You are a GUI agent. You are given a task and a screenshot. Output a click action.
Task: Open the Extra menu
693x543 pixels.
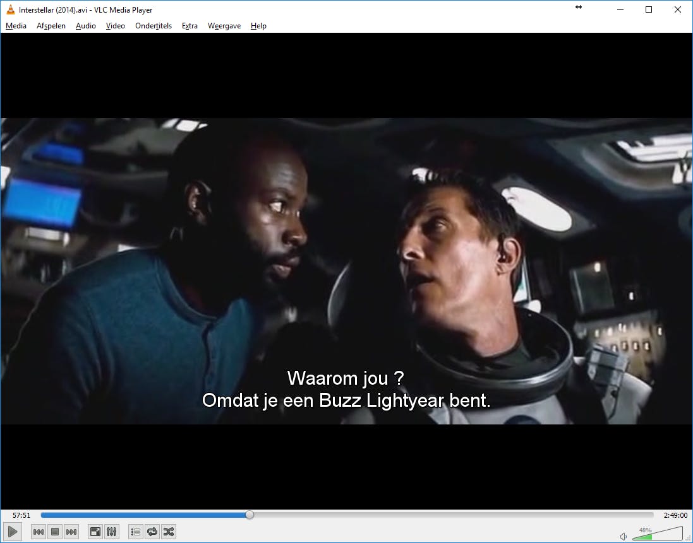click(x=190, y=26)
